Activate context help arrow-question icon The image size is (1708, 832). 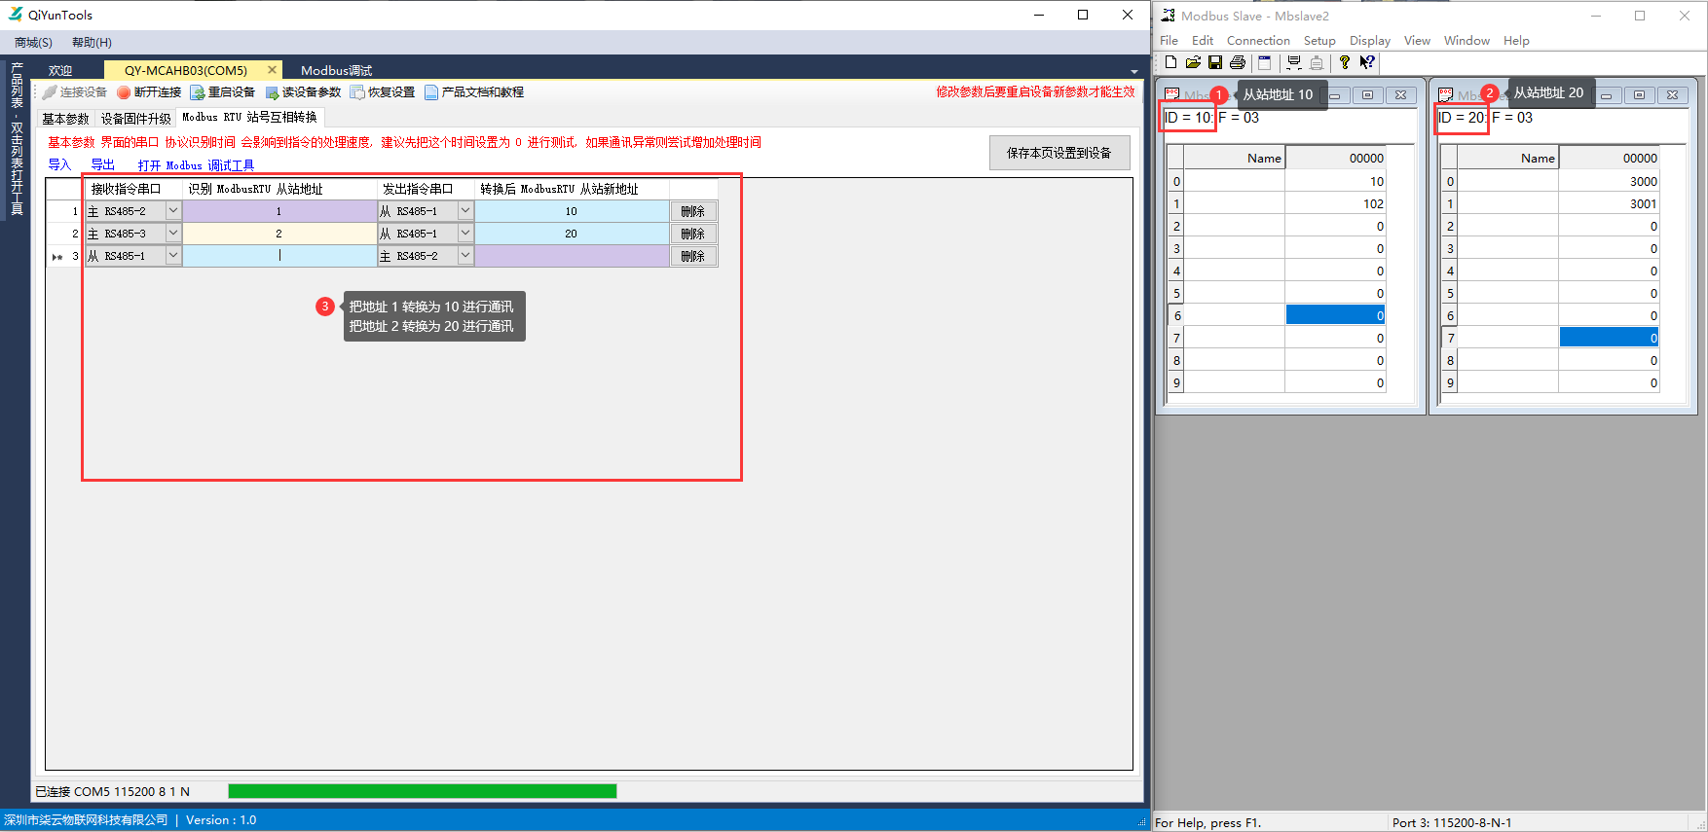coord(1367,62)
